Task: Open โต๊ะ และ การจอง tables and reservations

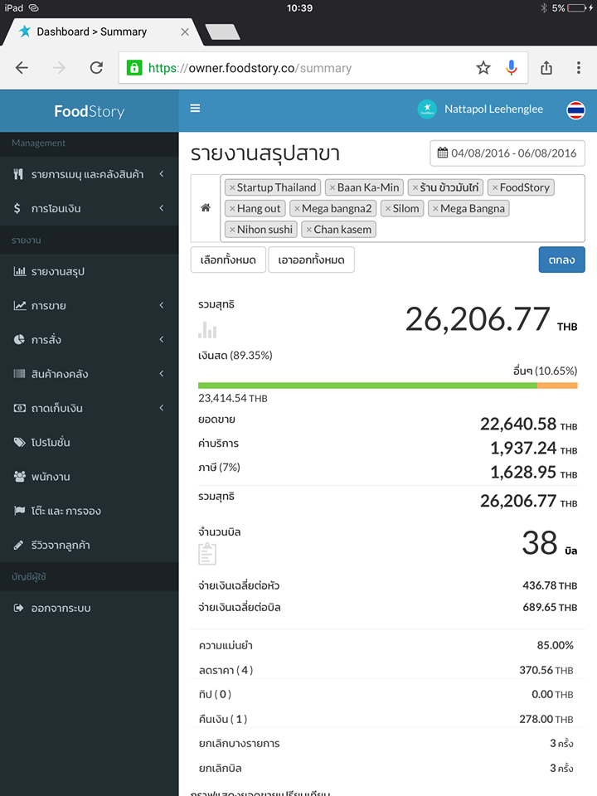Action: tap(89, 511)
